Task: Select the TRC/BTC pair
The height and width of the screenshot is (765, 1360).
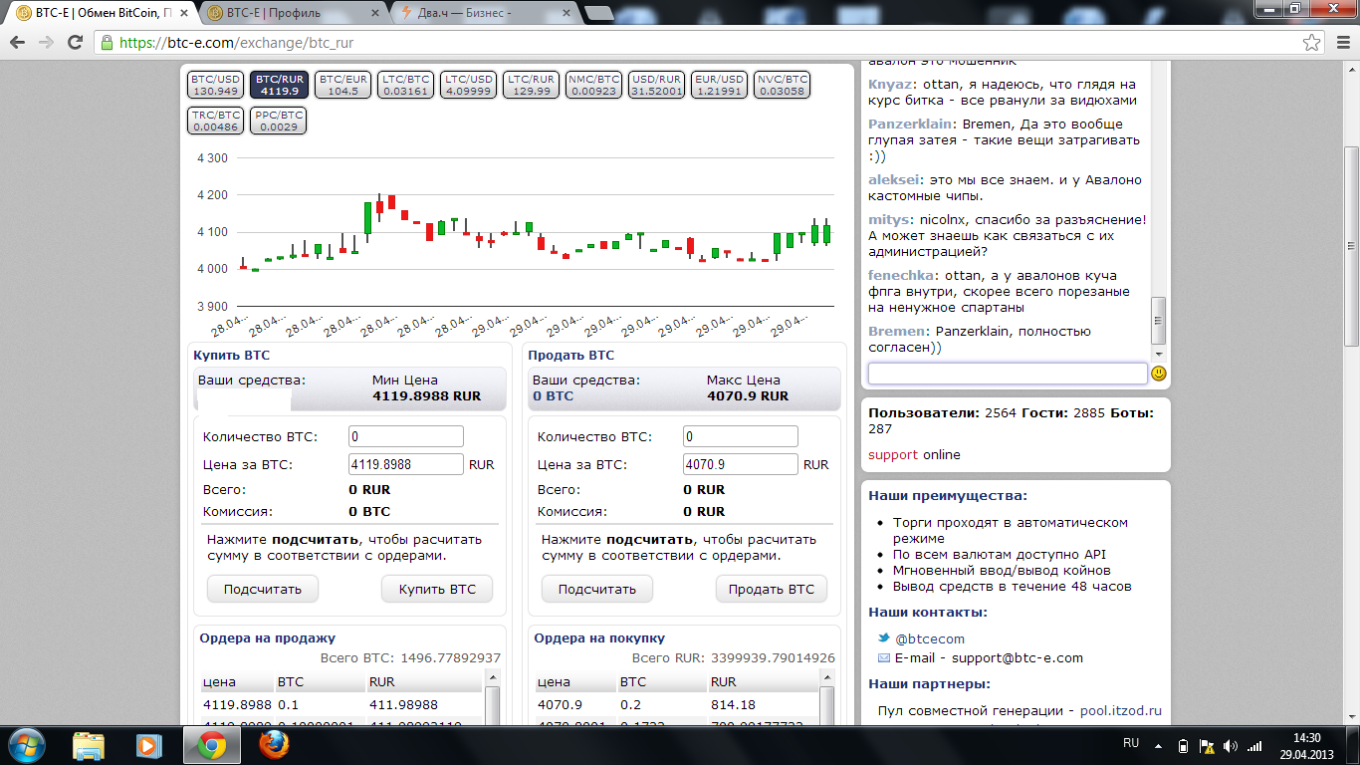Action: point(216,121)
